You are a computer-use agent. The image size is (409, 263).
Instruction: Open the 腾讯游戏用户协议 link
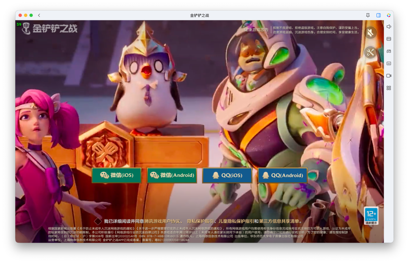[x=162, y=221]
